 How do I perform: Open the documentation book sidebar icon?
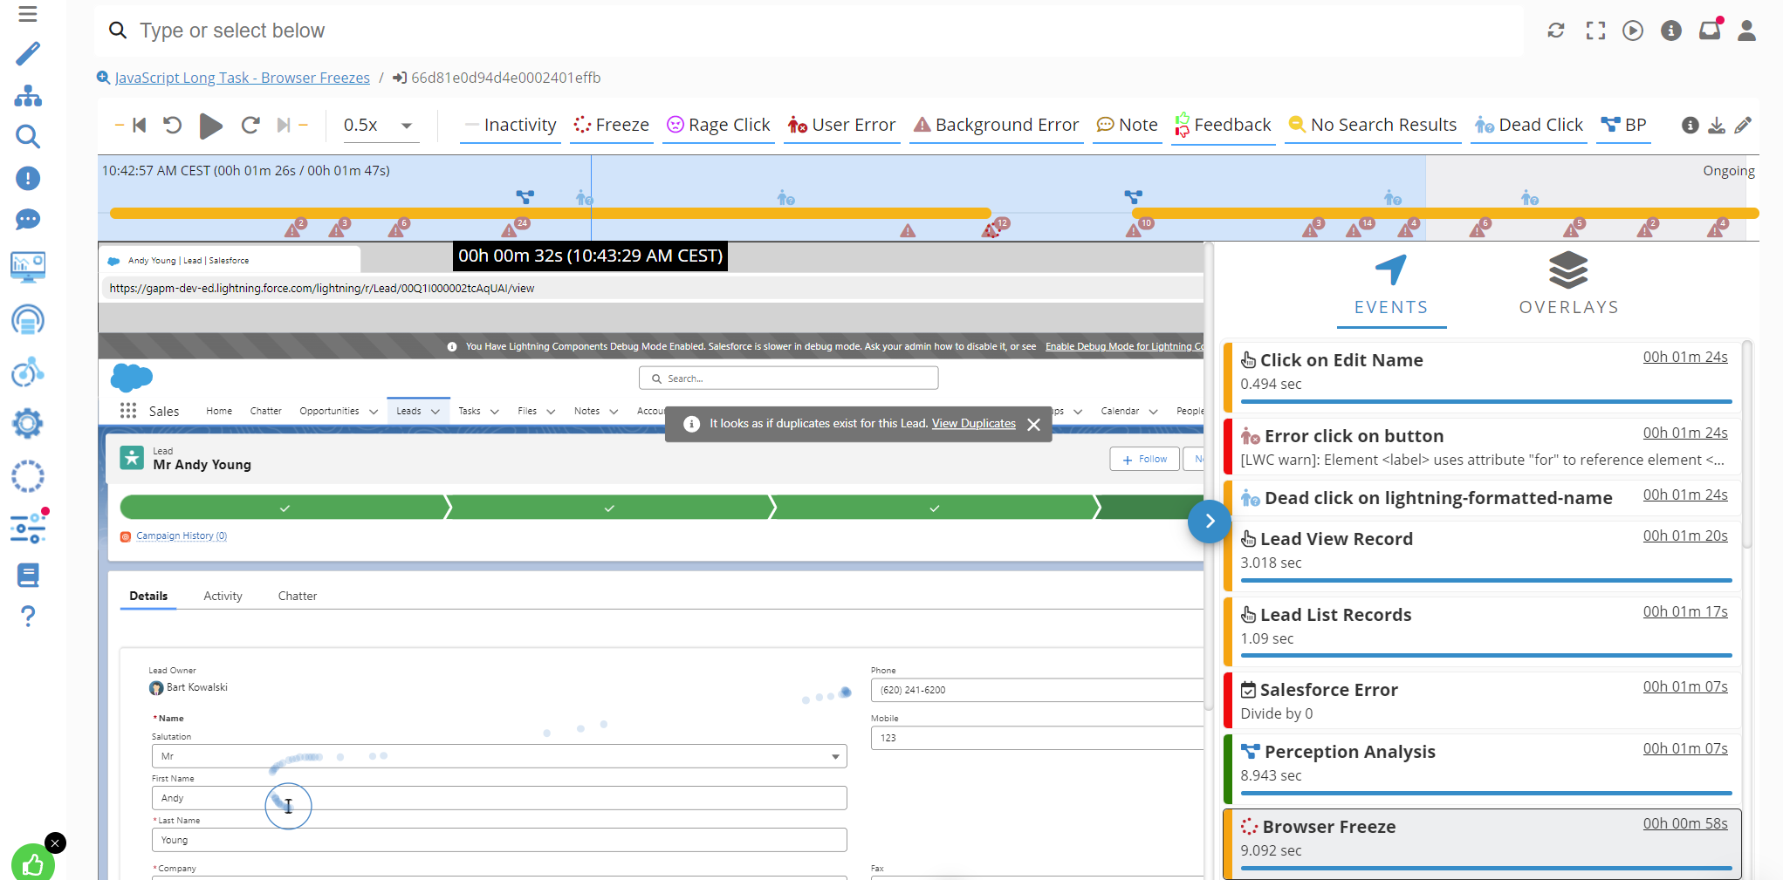tap(28, 575)
